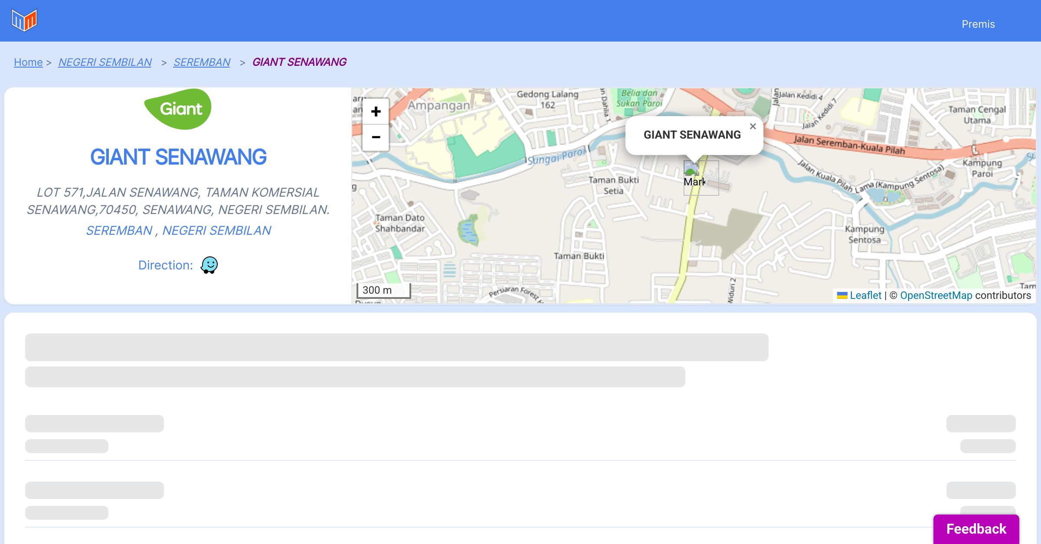Screen dimensions: 1041x544
Task: Open SEREMBAN breadcrumb link
Action: pos(202,62)
